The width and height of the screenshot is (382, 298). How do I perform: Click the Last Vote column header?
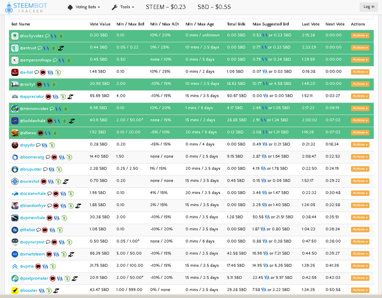[x=311, y=24]
